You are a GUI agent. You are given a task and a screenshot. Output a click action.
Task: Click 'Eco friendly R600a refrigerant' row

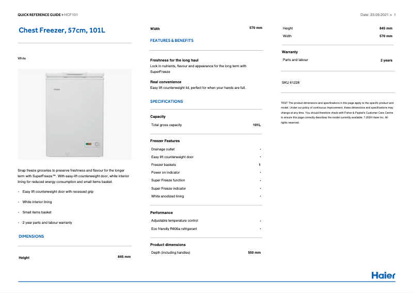(x=206, y=229)
